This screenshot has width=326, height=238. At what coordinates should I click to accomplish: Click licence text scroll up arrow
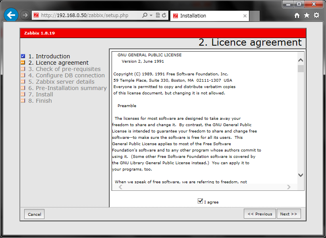pyautogui.click(x=301, y=60)
